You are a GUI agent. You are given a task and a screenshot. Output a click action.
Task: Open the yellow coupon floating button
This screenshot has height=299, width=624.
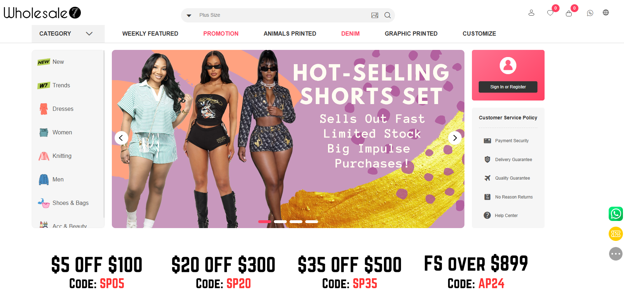coord(616,234)
